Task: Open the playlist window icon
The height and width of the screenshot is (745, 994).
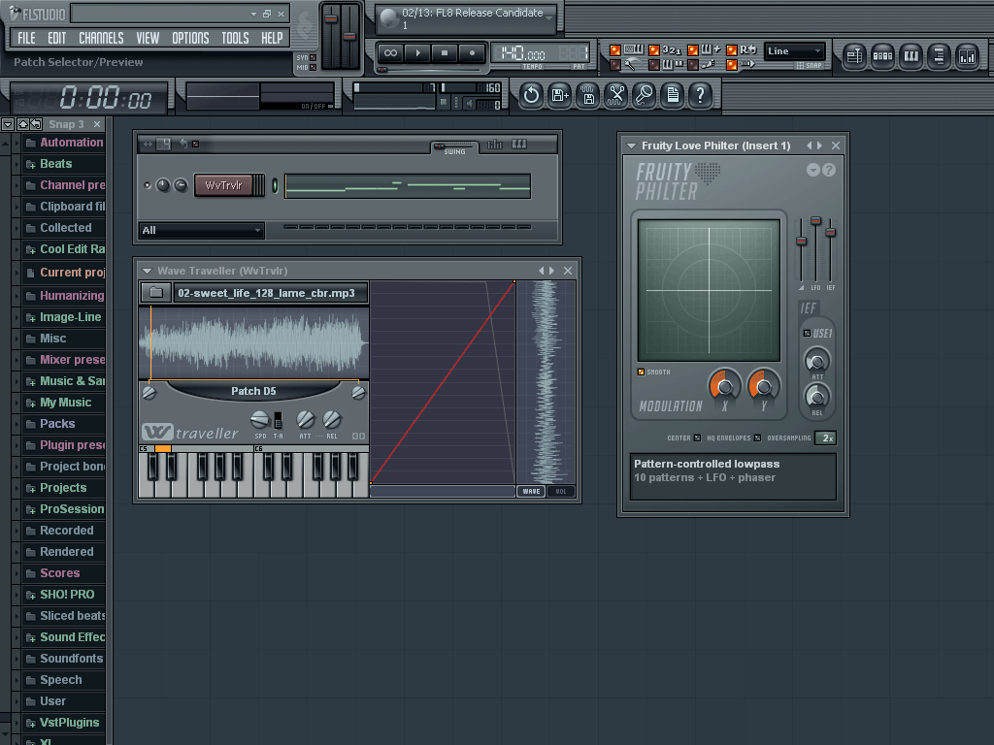Action: (x=854, y=56)
